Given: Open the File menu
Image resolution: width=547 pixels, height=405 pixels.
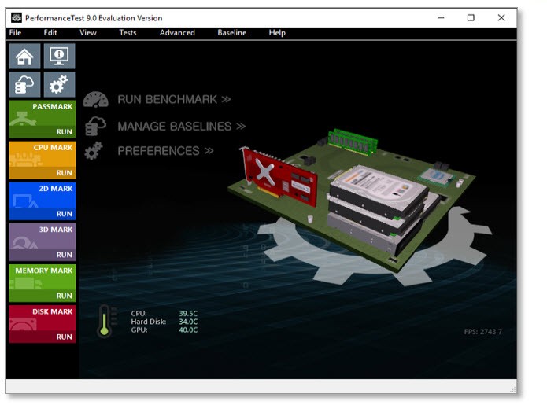Looking at the screenshot, I should point(16,33).
